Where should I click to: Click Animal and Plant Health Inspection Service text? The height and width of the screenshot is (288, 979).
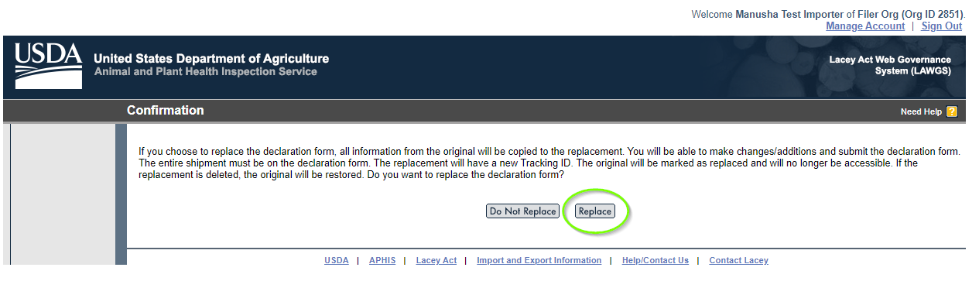pyautogui.click(x=205, y=72)
